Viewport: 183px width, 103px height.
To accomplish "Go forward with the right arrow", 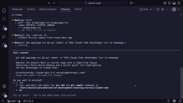I will 54,3.
